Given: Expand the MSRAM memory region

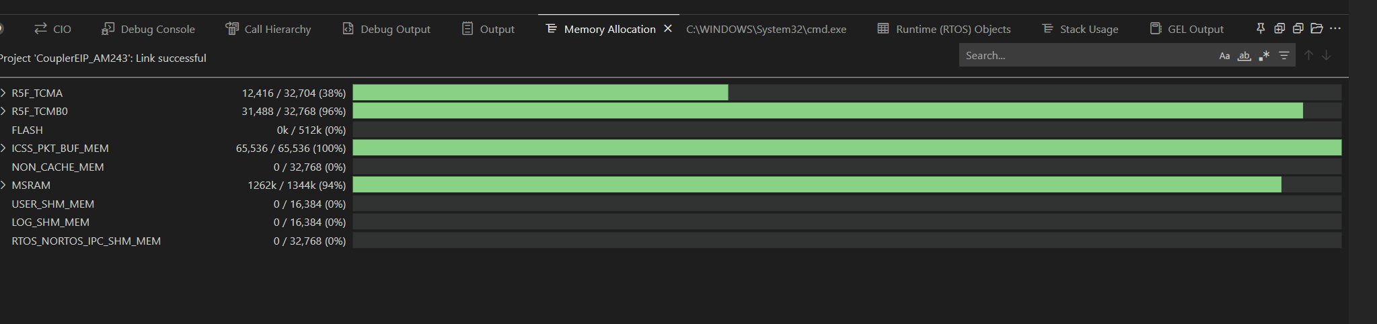Looking at the screenshot, I should [3, 185].
